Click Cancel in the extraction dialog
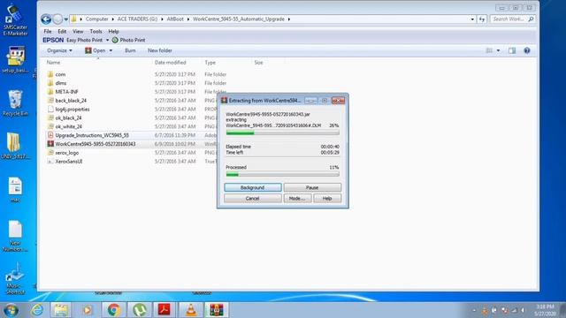 click(x=253, y=198)
